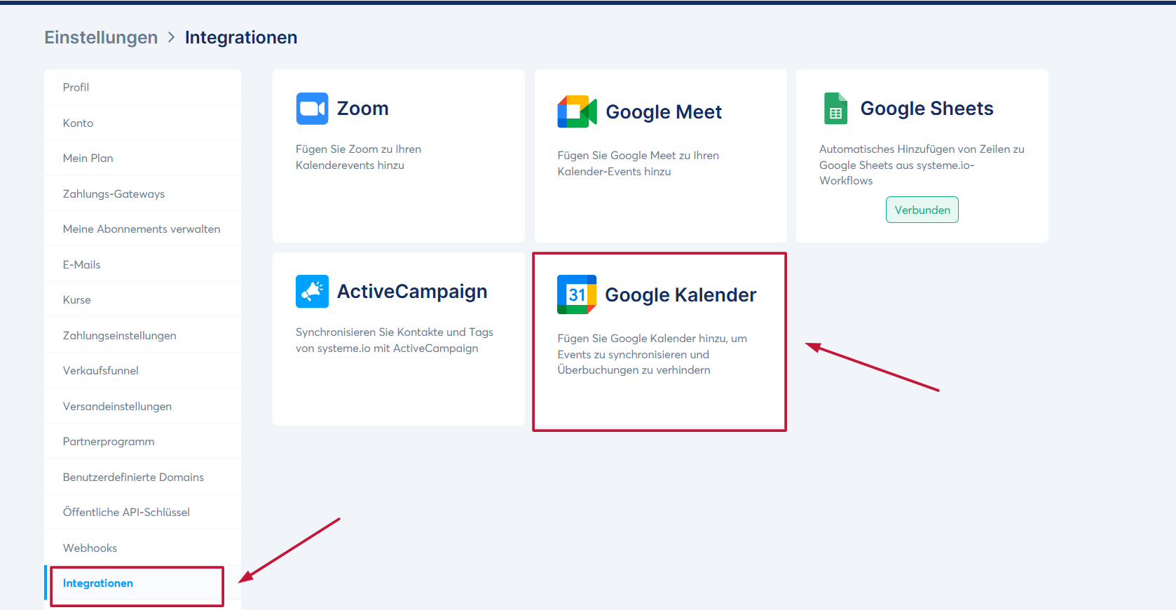Image resolution: width=1176 pixels, height=610 pixels.
Task: Open Webhooks settings
Action: click(x=143, y=548)
